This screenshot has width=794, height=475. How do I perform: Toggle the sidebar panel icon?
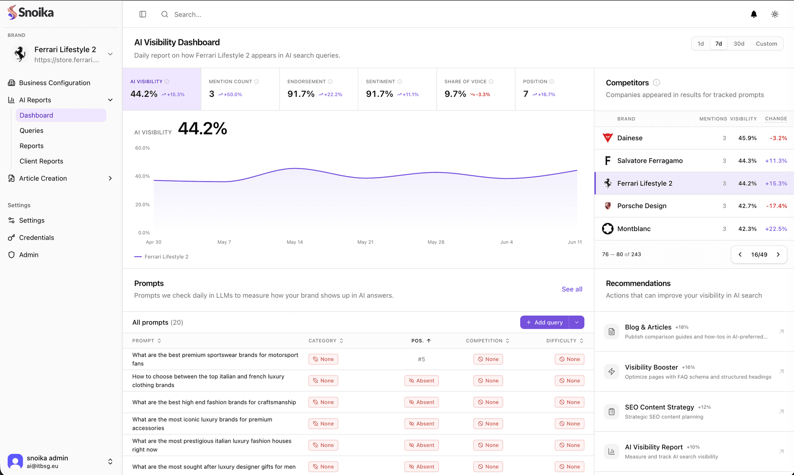pyautogui.click(x=143, y=14)
